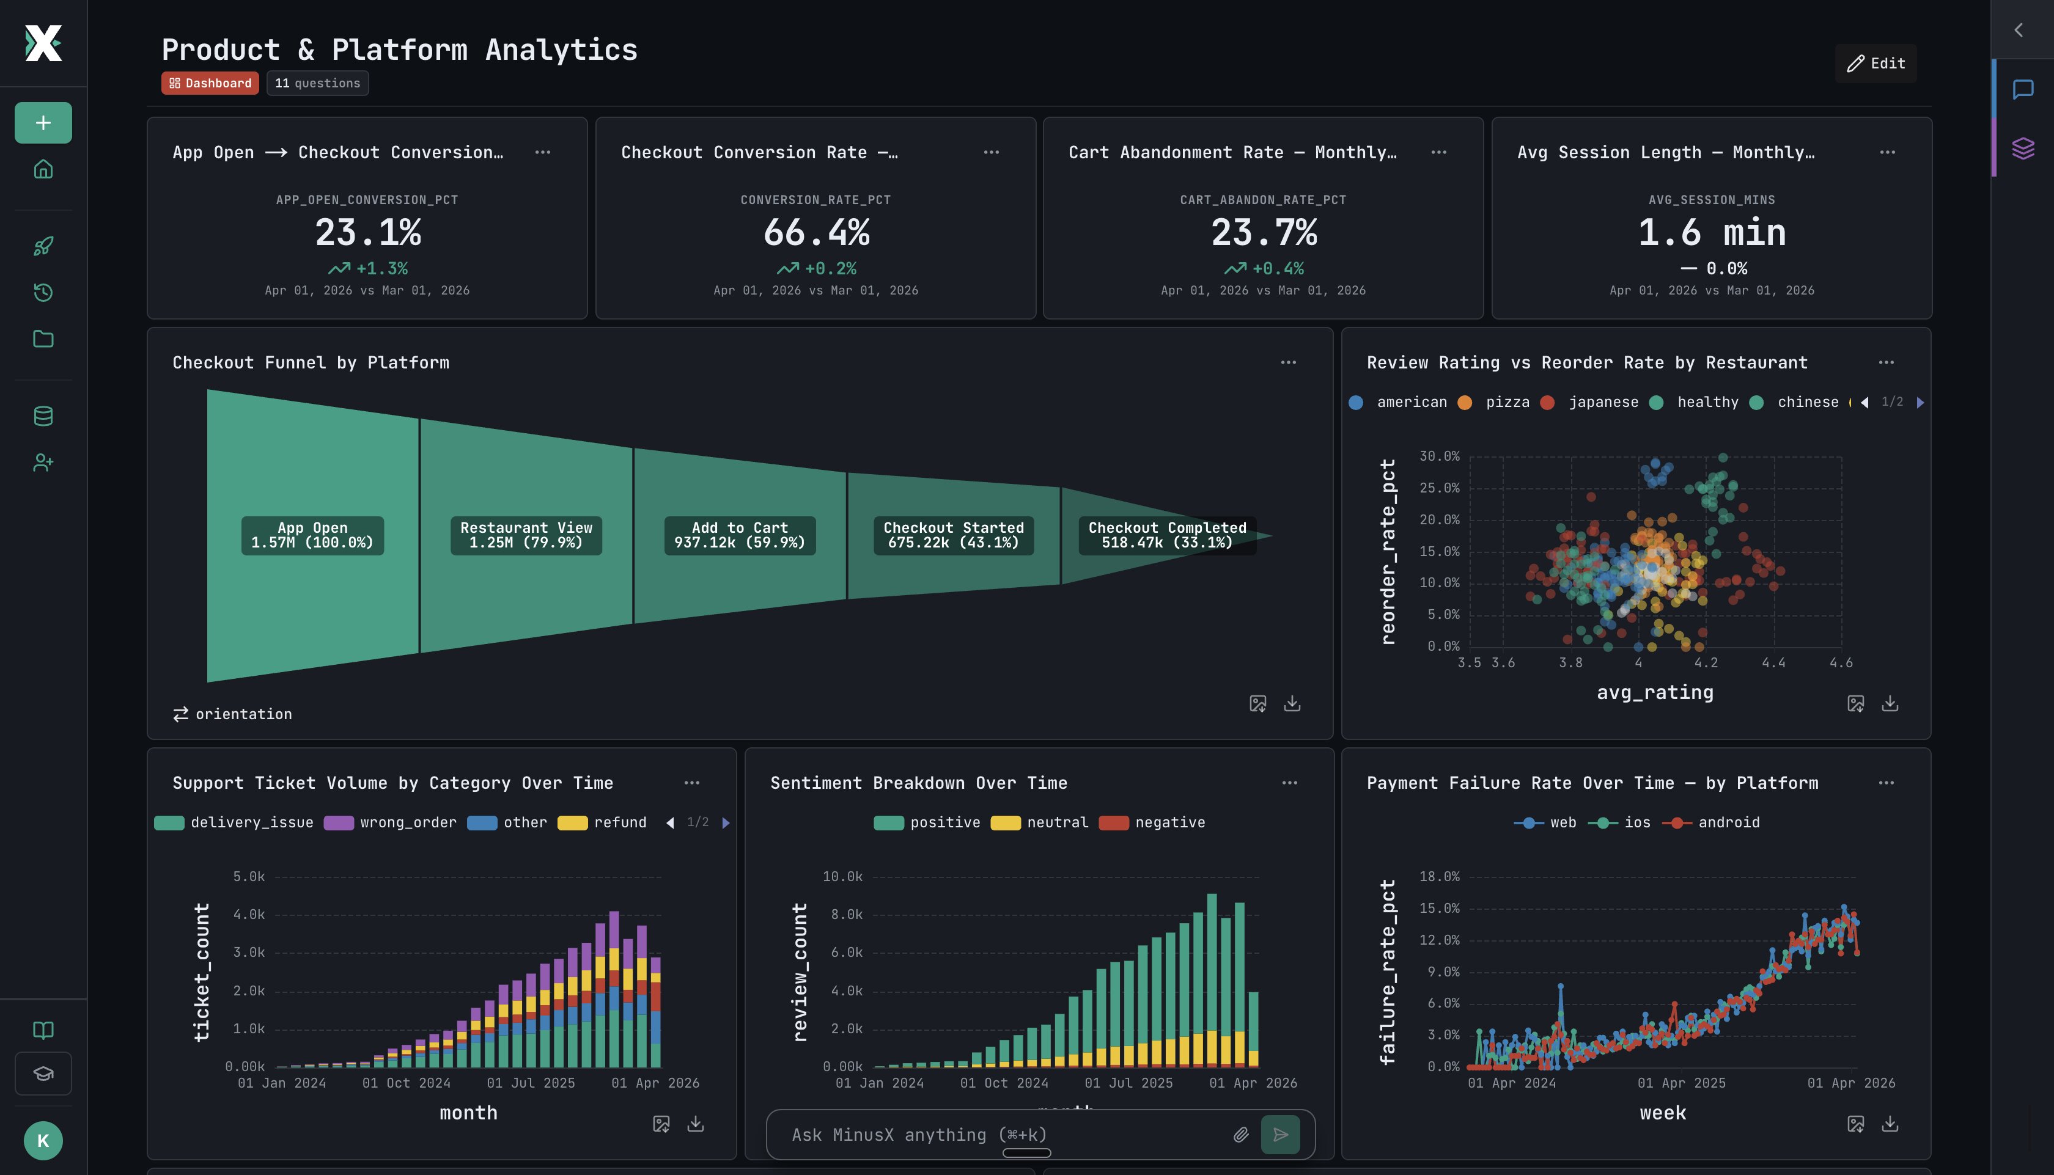Viewport: 2054px width, 1175px height.
Task: Collapse right panel with chevron arrow
Action: pos(2019,30)
